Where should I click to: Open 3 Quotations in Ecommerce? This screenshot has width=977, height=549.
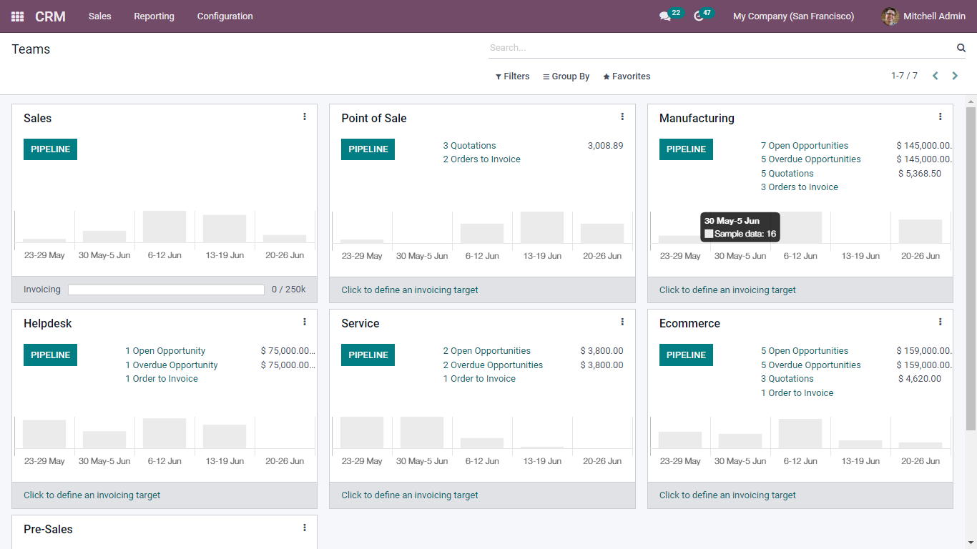tap(787, 379)
